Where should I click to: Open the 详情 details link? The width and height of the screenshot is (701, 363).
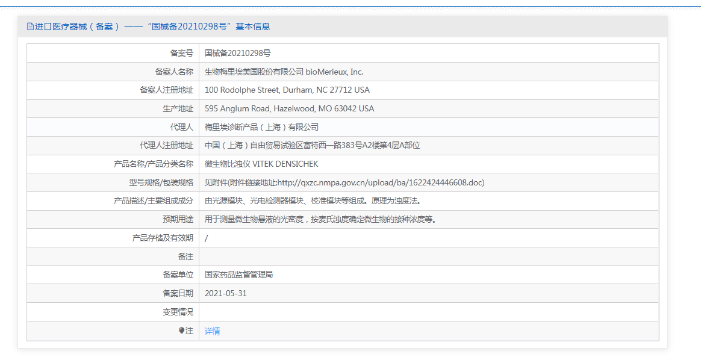(213, 331)
